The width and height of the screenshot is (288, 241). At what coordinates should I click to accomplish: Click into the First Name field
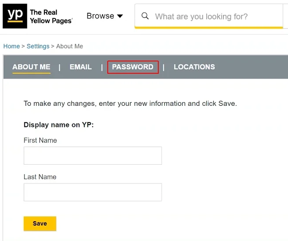click(93, 156)
